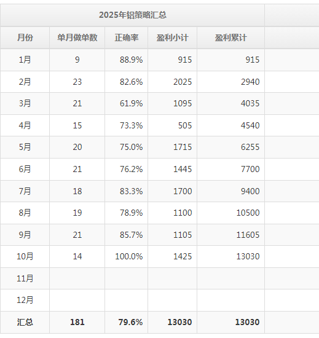Select the order count 15 for 4月

tap(77, 125)
